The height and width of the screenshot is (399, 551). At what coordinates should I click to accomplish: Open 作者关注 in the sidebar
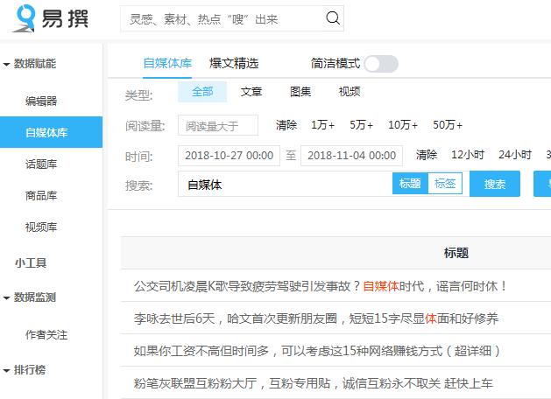pos(46,334)
